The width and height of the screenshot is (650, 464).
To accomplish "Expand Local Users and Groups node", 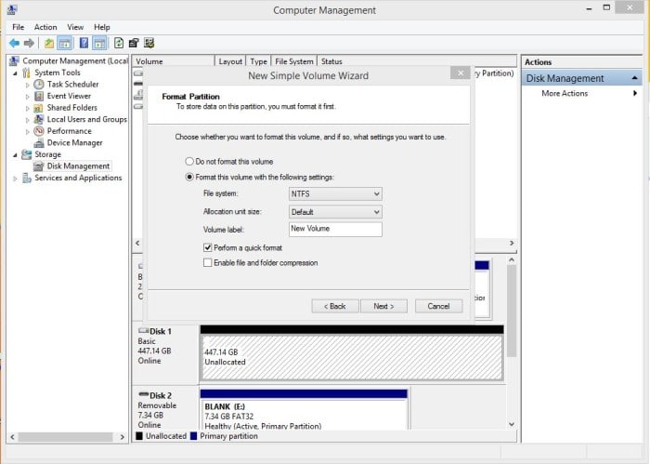I will click(27, 120).
